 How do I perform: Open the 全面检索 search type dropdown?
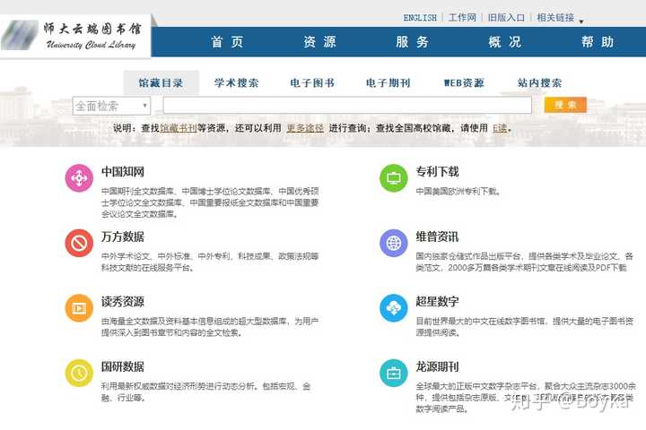(x=111, y=107)
